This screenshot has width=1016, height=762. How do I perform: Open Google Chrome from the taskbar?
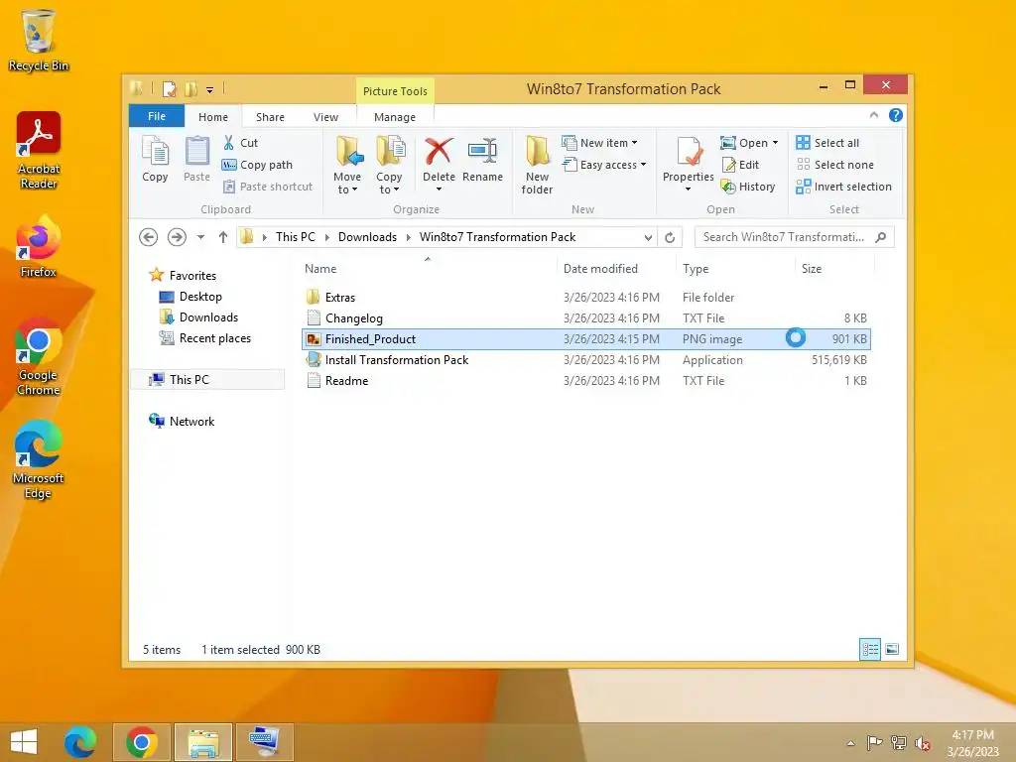(142, 742)
